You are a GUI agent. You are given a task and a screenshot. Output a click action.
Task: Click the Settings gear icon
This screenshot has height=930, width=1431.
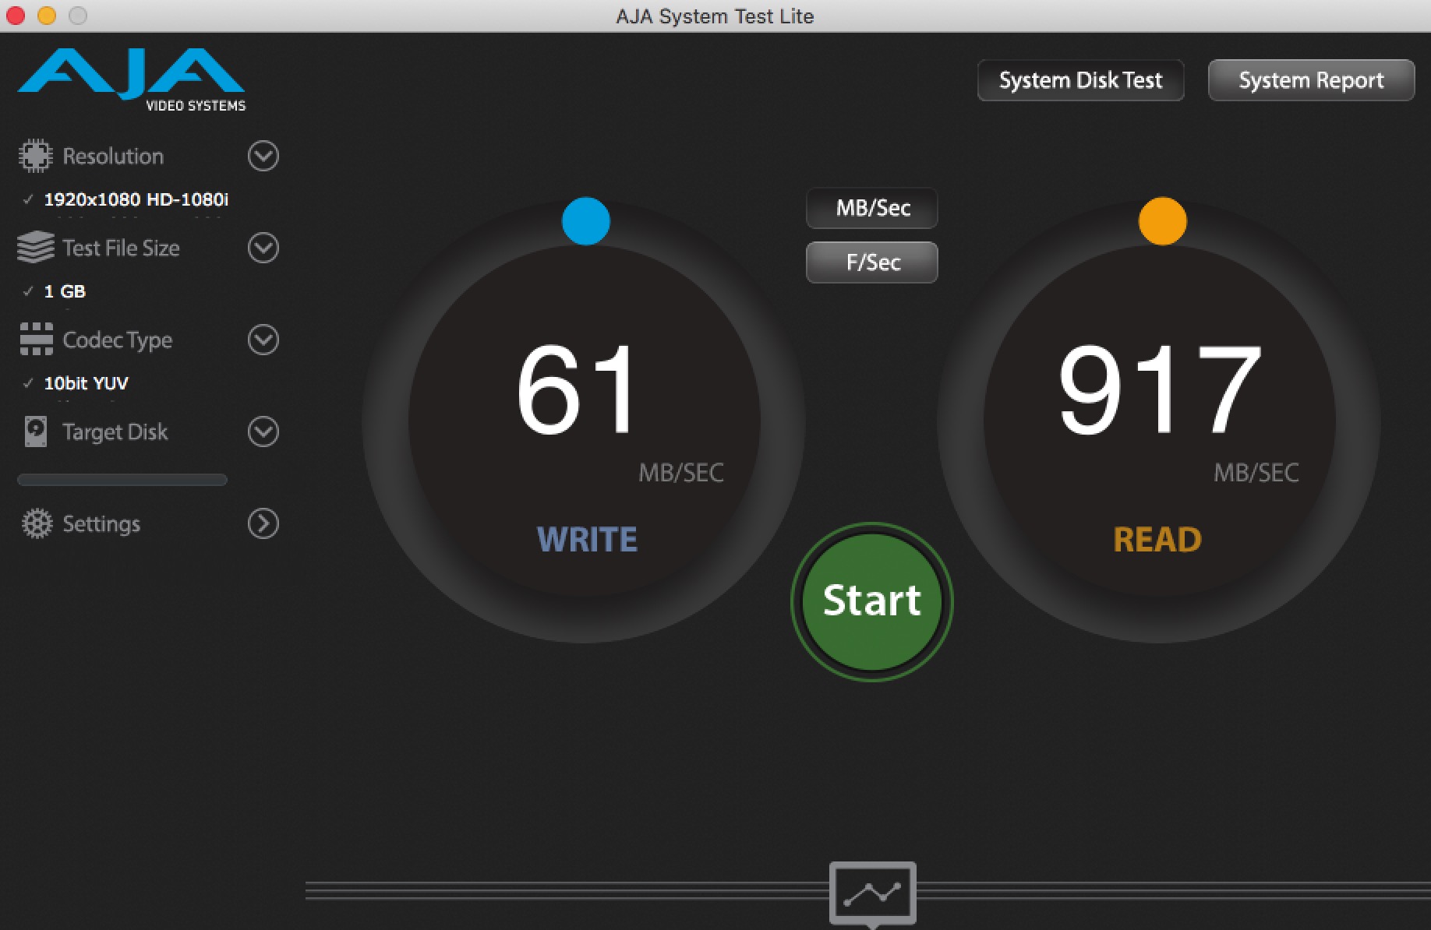pyautogui.click(x=37, y=523)
